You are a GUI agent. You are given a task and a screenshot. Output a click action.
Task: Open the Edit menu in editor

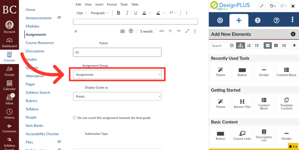point(78,4)
